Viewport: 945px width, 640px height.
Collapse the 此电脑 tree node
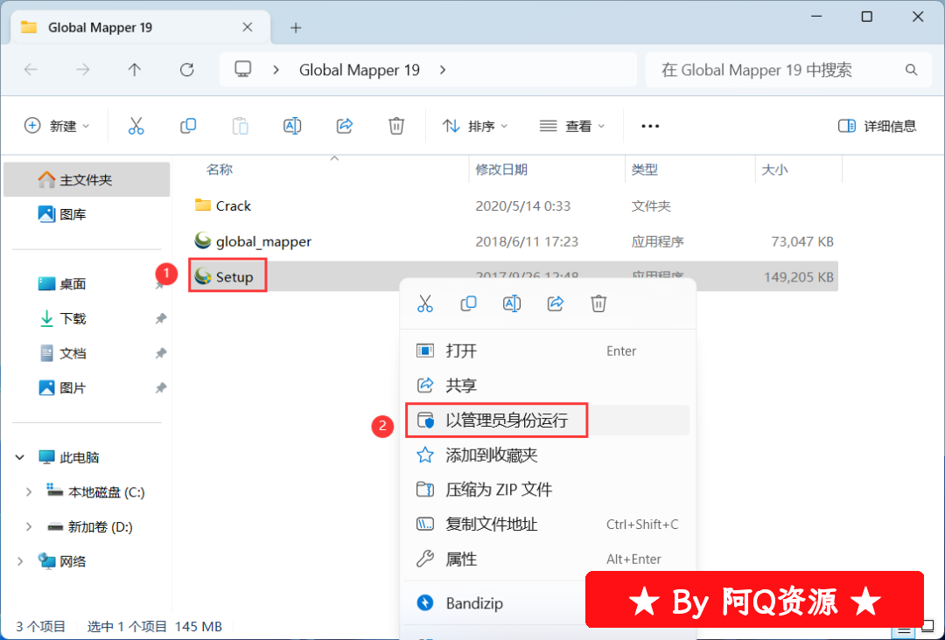20,457
